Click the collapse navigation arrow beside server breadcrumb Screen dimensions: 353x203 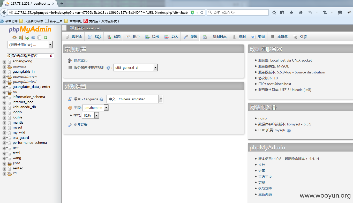point(64,28)
